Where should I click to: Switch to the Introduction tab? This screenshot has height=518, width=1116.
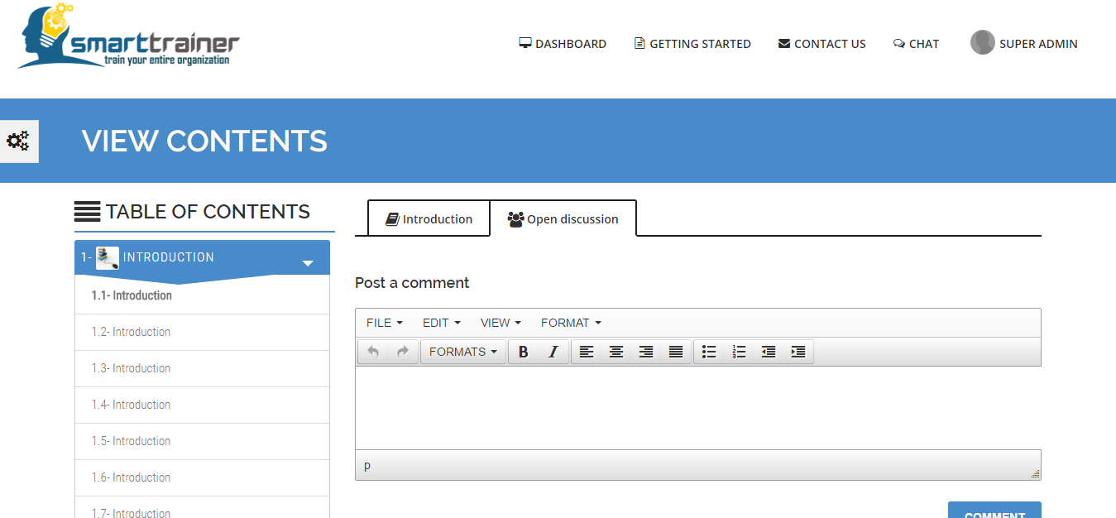[429, 219]
